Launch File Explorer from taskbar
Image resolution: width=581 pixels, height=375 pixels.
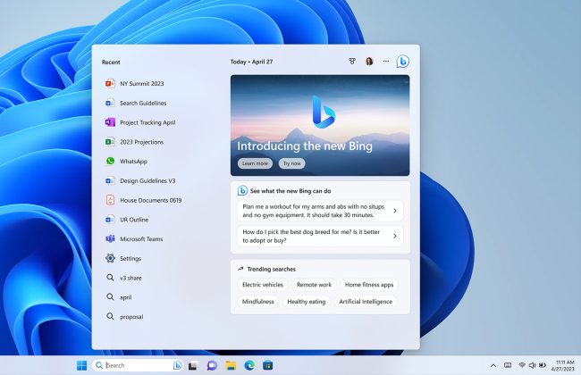pyautogui.click(x=231, y=366)
